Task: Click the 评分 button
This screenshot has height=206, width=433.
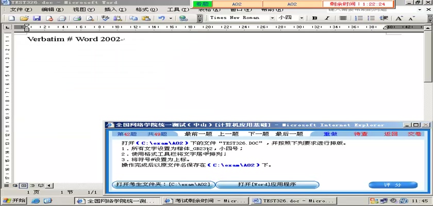Action: pos(393,185)
